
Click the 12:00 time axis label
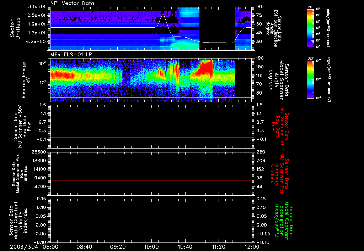coord(252,247)
